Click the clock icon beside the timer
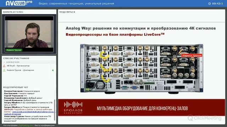Screen dimensions: 227x127 click(209, 4)
